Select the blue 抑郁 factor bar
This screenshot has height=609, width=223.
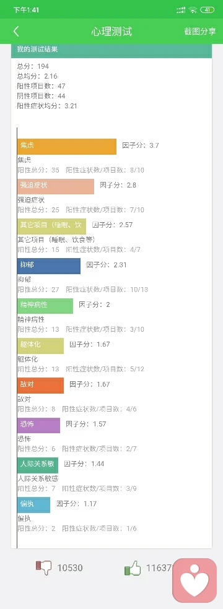click(49, 266)
